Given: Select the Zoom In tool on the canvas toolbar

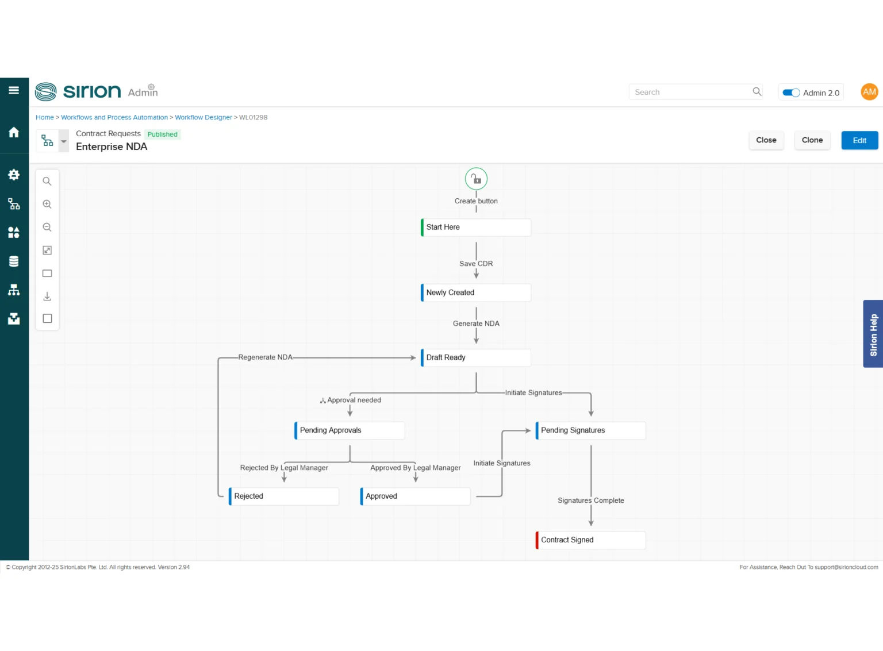Looking at the screenshot, I should point(47,204).
